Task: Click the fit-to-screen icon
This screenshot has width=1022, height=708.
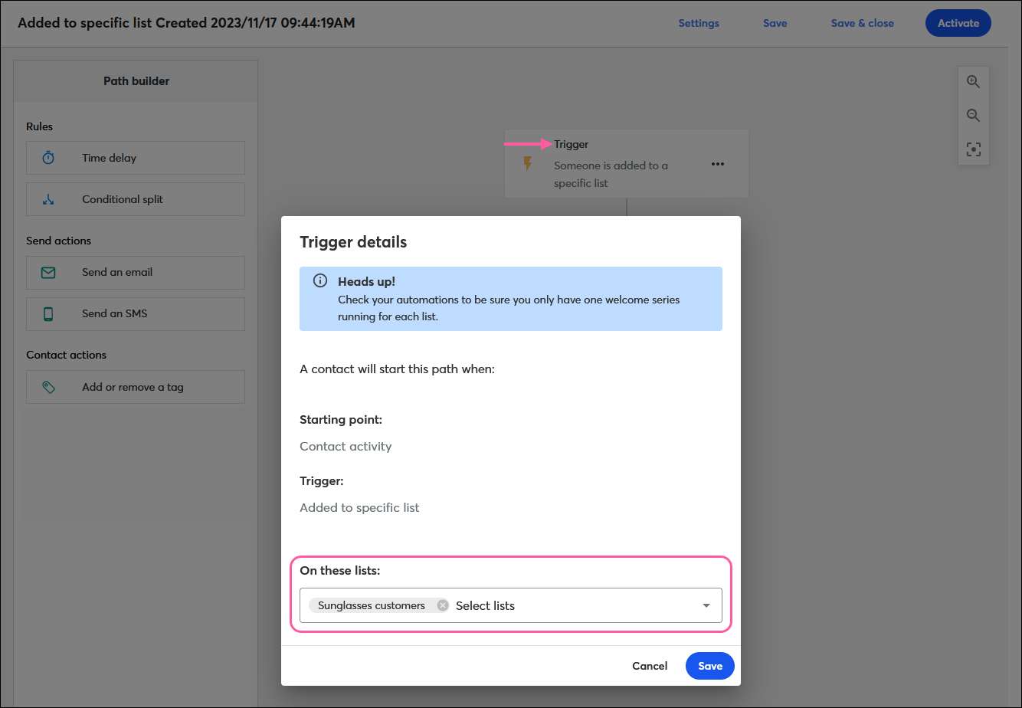Action: tap(973, 149)
